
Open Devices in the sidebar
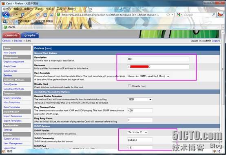coord(8,75)
